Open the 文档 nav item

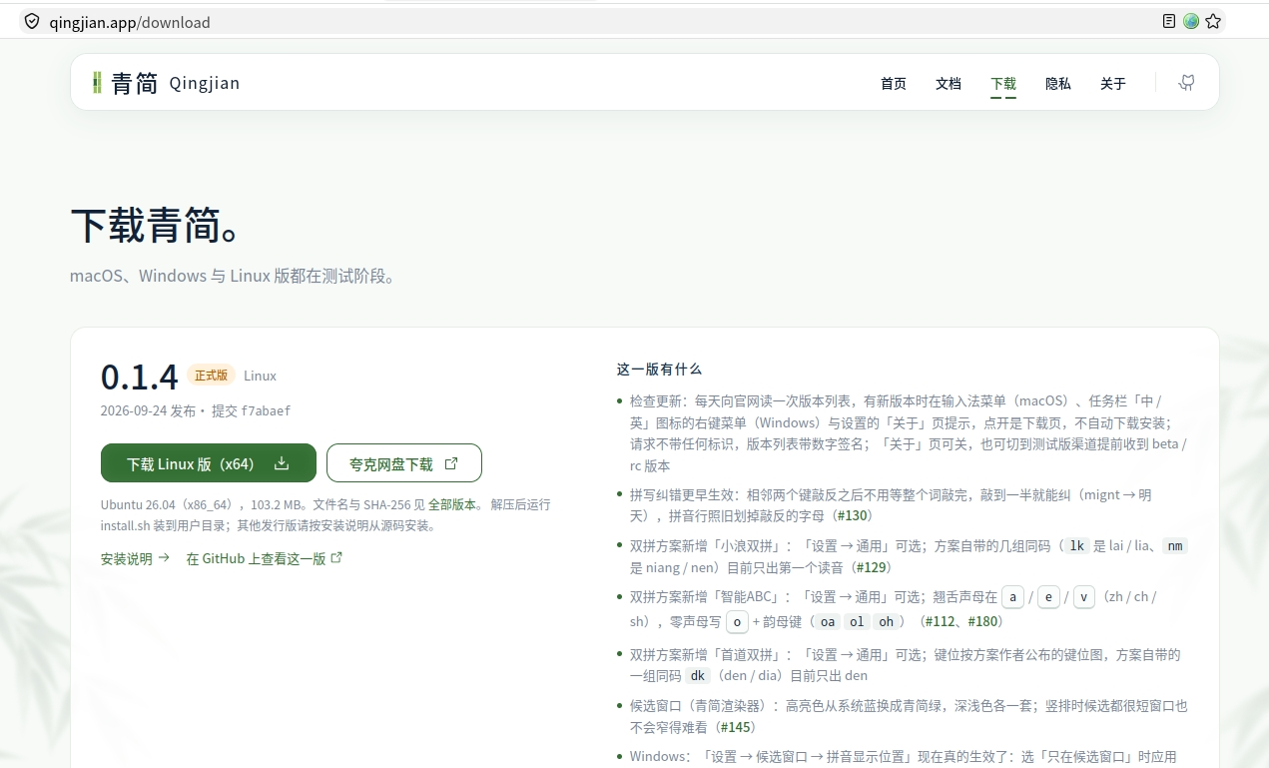pos(949,84)
